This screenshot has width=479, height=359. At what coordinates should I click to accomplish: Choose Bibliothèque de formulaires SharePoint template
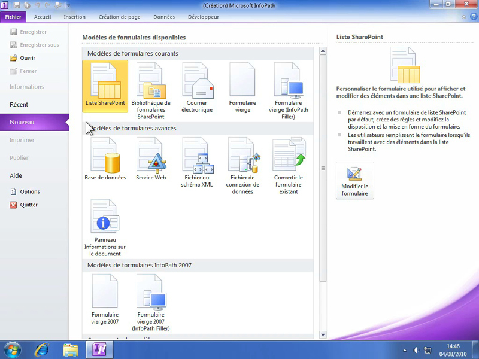tap(151, 91)
